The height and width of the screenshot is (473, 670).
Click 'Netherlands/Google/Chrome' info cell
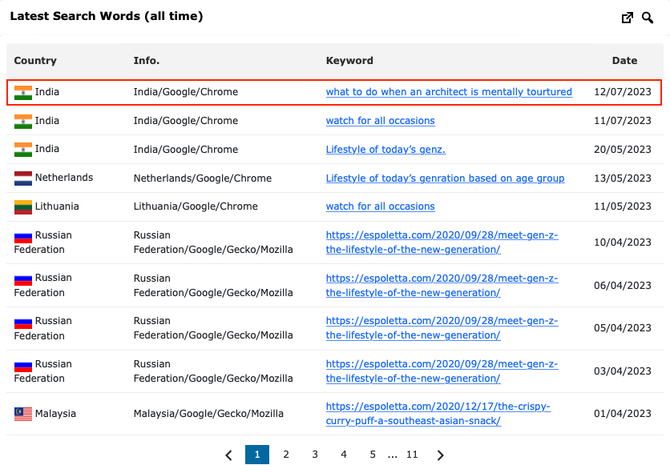pos(203,178)
